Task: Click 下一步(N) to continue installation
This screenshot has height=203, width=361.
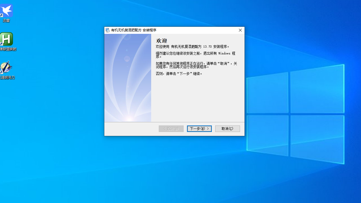Action: click(199, 129)
